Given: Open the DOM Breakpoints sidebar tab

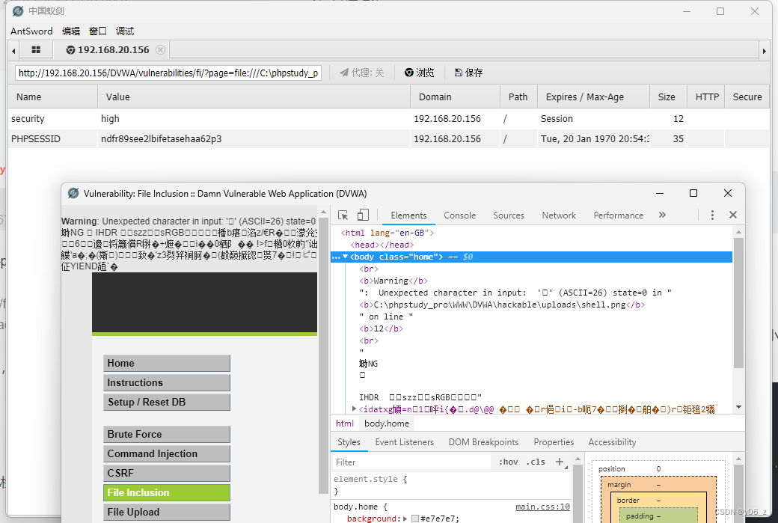Looking at the screenshot, I should point(483,442).
